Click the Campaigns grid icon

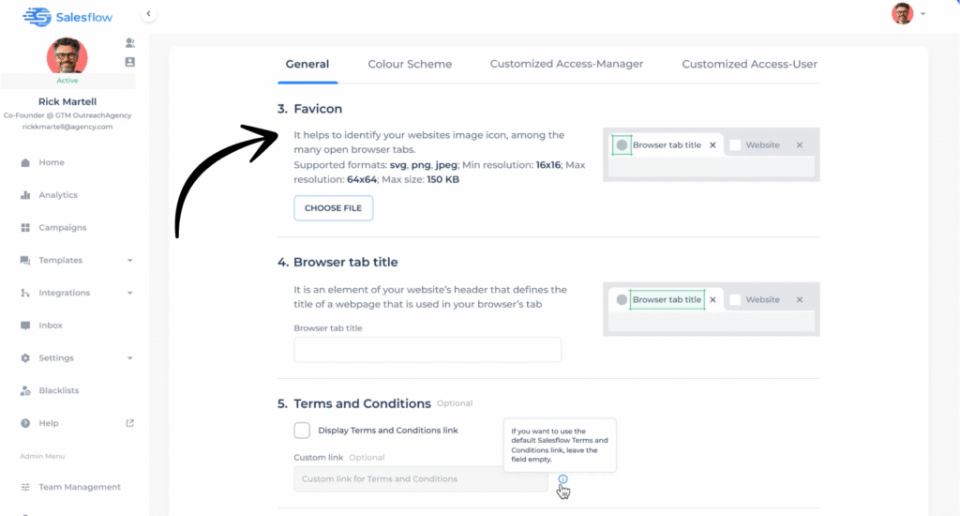pos(25,228)
